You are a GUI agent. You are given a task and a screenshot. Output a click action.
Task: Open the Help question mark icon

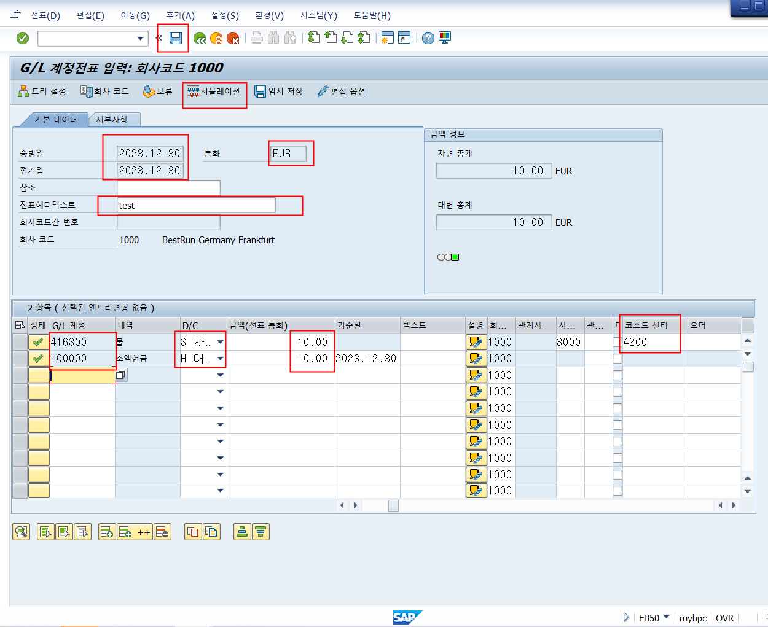pyautogui.click(x=428, y=38)
